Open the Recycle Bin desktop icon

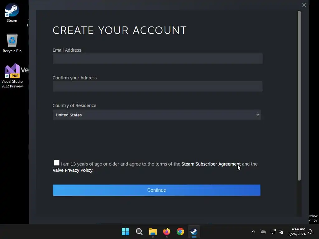tap(12, 43)
